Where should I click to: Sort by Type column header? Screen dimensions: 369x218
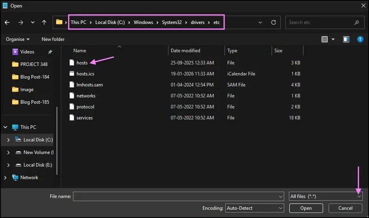pyautogui.click(x=232, y=51)
